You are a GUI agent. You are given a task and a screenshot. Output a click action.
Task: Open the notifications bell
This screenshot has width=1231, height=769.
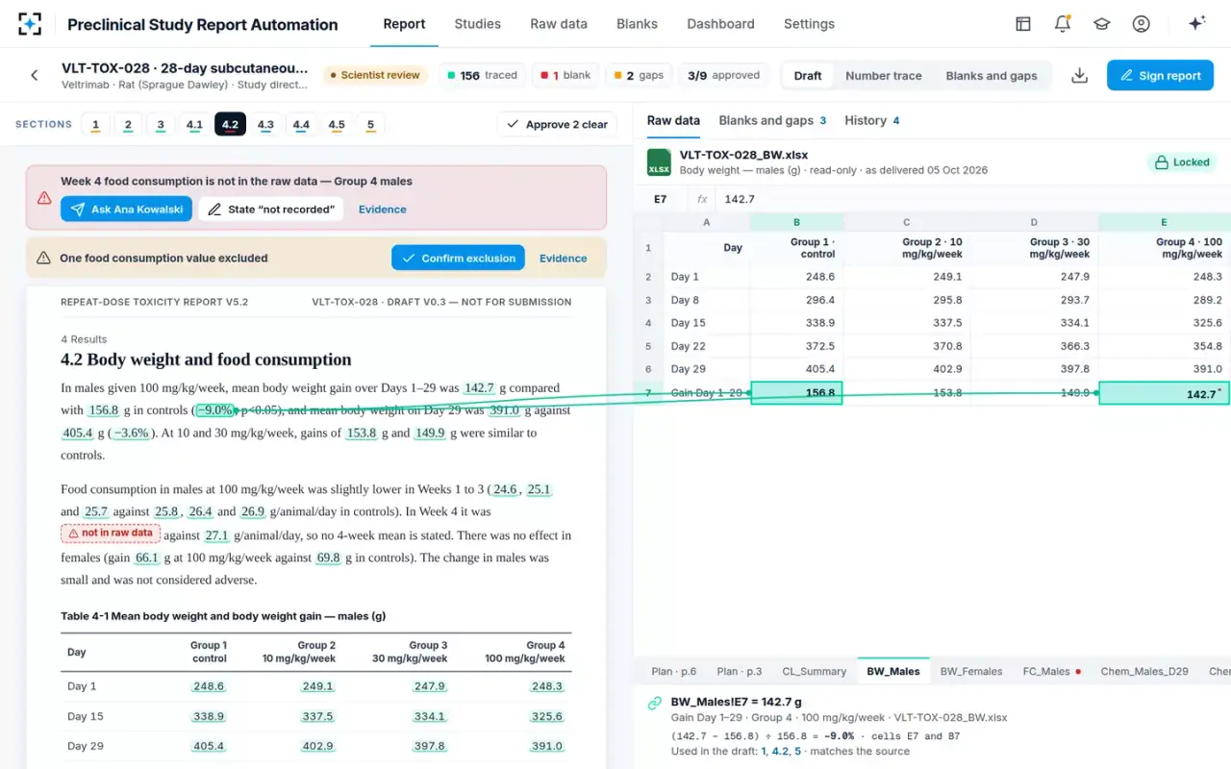(1063, 24)
